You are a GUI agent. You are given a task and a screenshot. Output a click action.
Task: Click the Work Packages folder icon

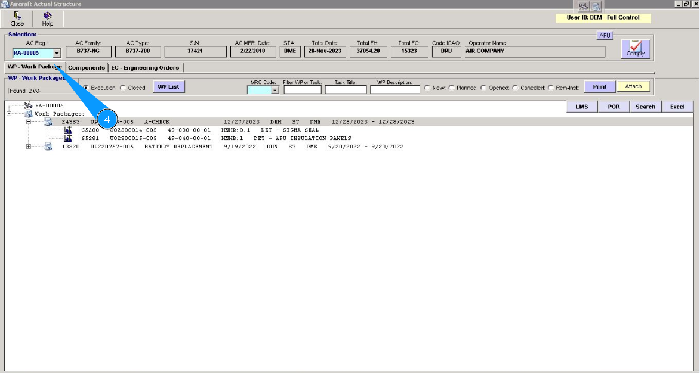(x=28, y=114)
